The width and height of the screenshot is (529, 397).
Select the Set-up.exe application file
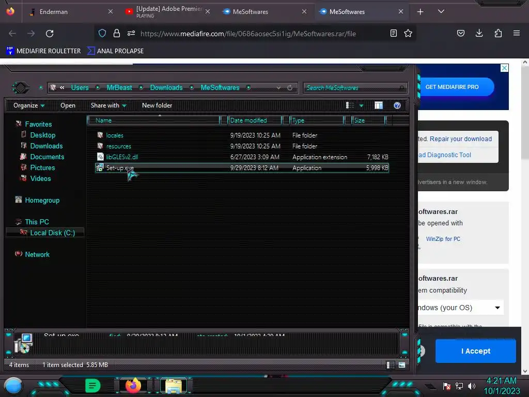(242, 168)
